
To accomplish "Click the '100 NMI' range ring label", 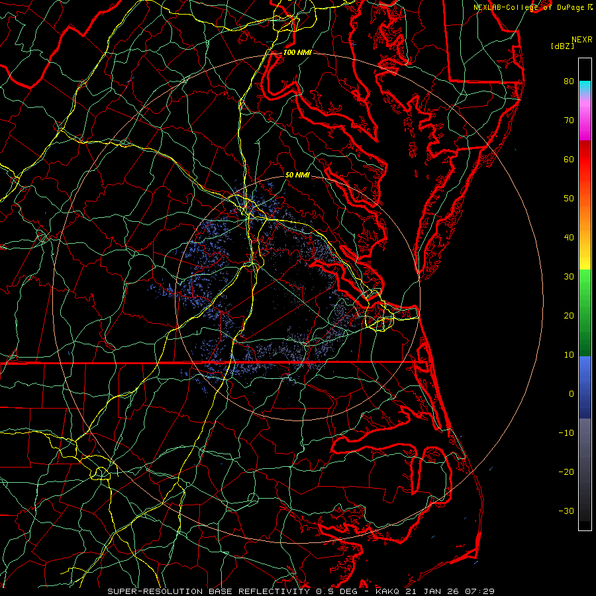I will [297, 52].
